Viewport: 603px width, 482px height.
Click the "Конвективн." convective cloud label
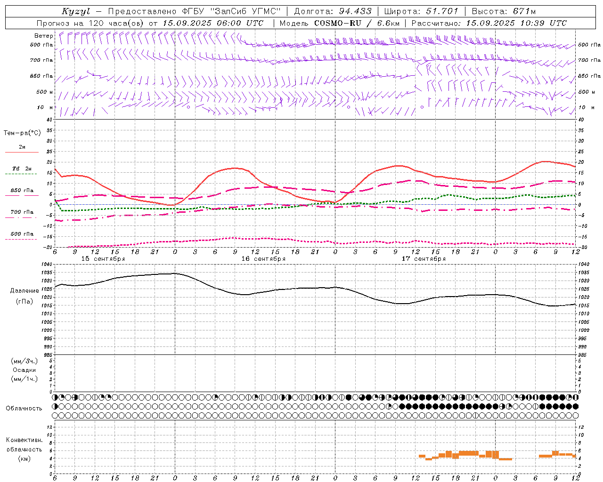tap(24, 440)
